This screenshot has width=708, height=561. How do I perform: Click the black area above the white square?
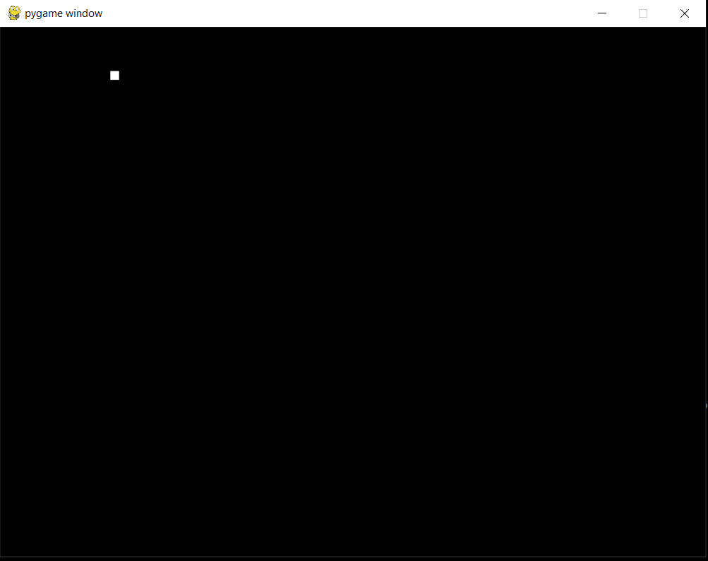[115, 49]
